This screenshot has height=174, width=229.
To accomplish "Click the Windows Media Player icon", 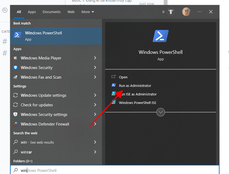I will click(x=15, y=58).
